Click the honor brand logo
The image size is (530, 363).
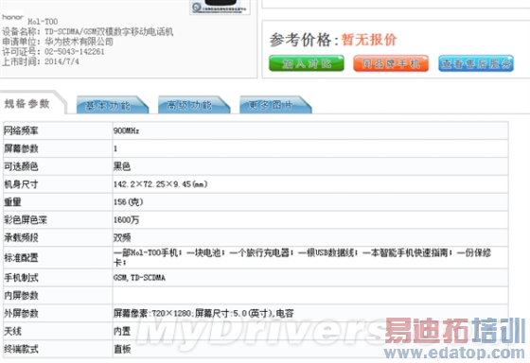pos(12,17)
